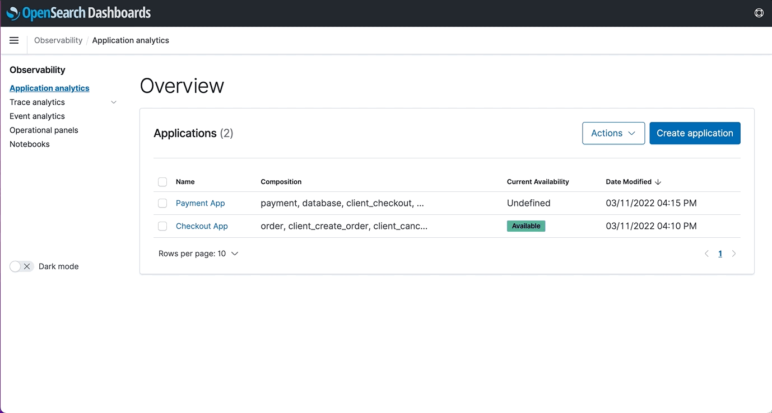772x413 pixels.
Task: Expand Trace analytics submenu chevron
Action: pos(114,102)
